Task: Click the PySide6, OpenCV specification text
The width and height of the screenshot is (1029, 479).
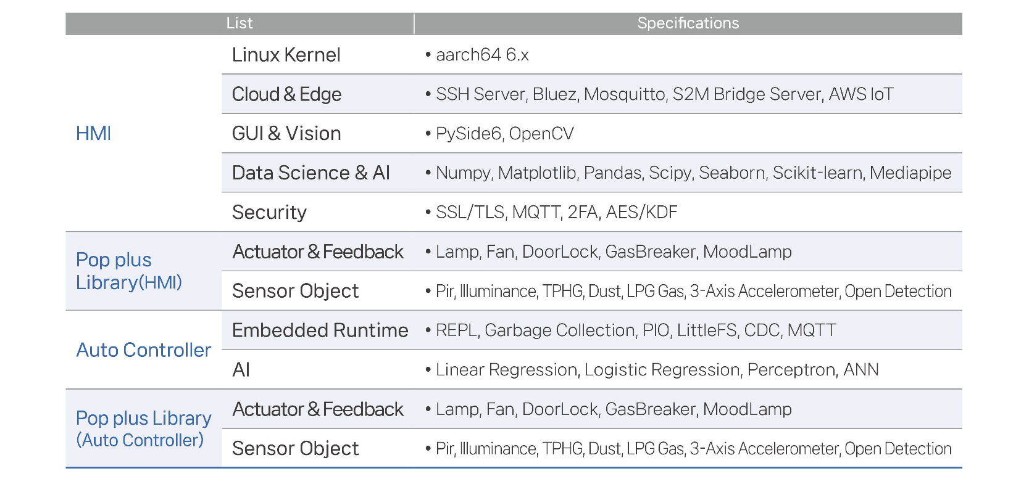Action: click(x=504, y=134)
